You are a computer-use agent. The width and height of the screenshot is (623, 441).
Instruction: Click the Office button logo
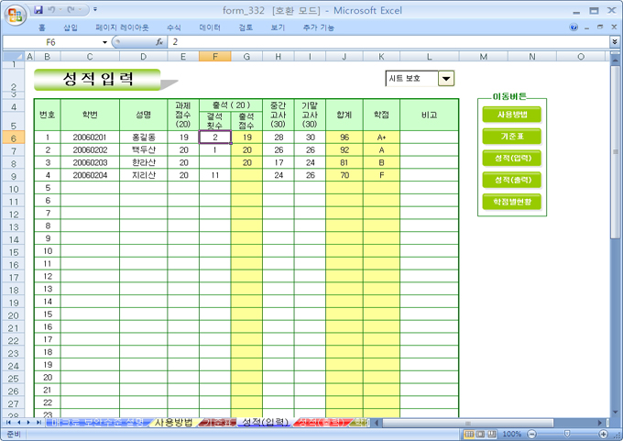tap(15, 16)
